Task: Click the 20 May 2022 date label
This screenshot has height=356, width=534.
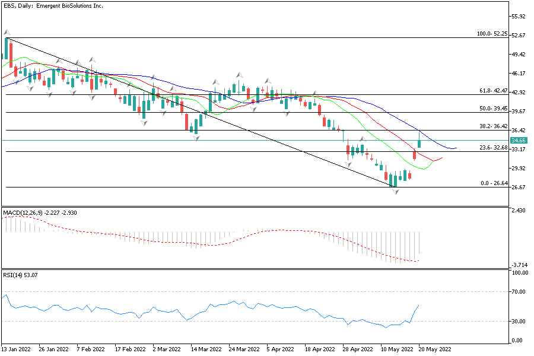Action: pos(436,349)
